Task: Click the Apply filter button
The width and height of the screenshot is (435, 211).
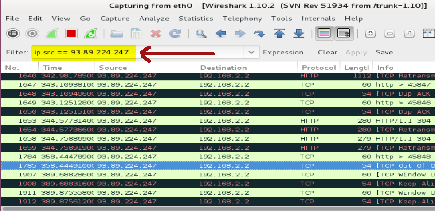Action: point(356,53)
